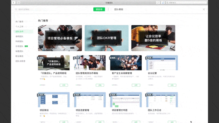This screenshot has width=219, height=123.
Task: Click green button on 会议纪要 card
Action: [x=172, y=85]
